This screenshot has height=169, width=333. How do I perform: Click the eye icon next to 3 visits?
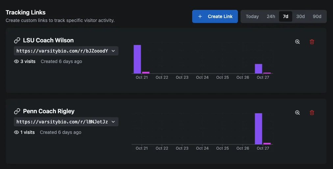coord(16,61)
